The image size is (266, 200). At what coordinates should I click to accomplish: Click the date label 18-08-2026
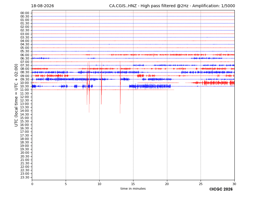click(42, 6)
